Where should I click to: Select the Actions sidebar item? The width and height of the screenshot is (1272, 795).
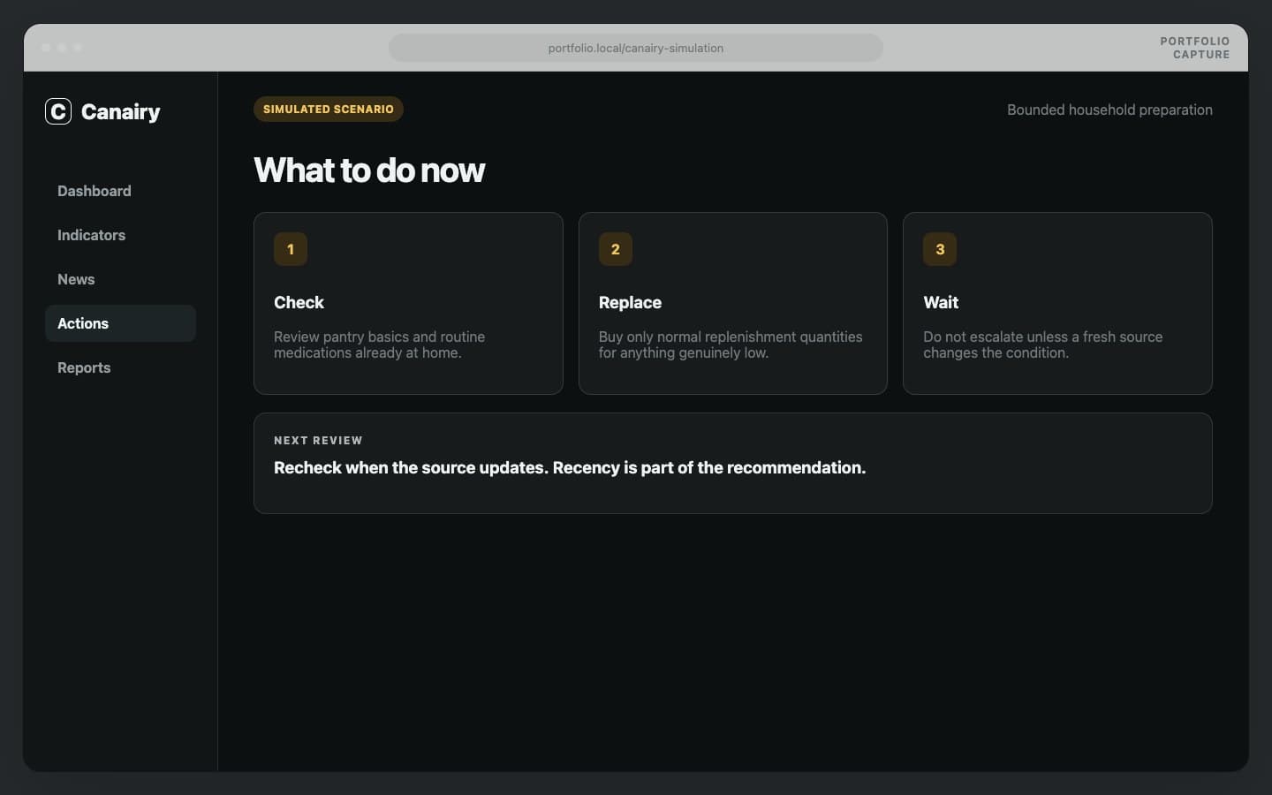pos(120,323)
